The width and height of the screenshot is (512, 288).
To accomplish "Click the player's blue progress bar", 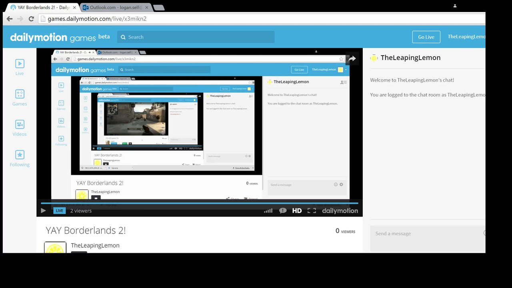I will [x=200, y=203].
